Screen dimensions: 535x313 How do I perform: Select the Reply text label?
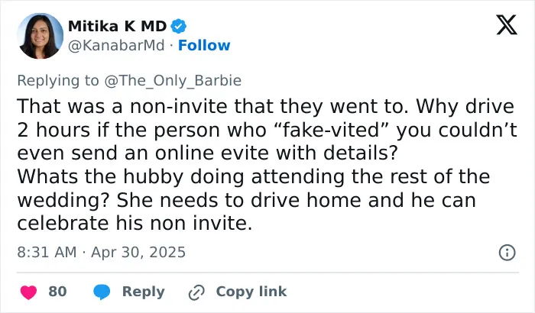point(144,292)
